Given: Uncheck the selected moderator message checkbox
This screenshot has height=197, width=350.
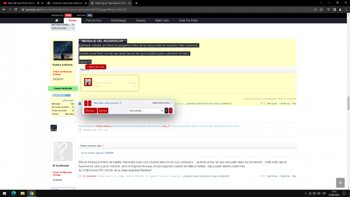Looking at the screenshot, I should click(80, 104).
